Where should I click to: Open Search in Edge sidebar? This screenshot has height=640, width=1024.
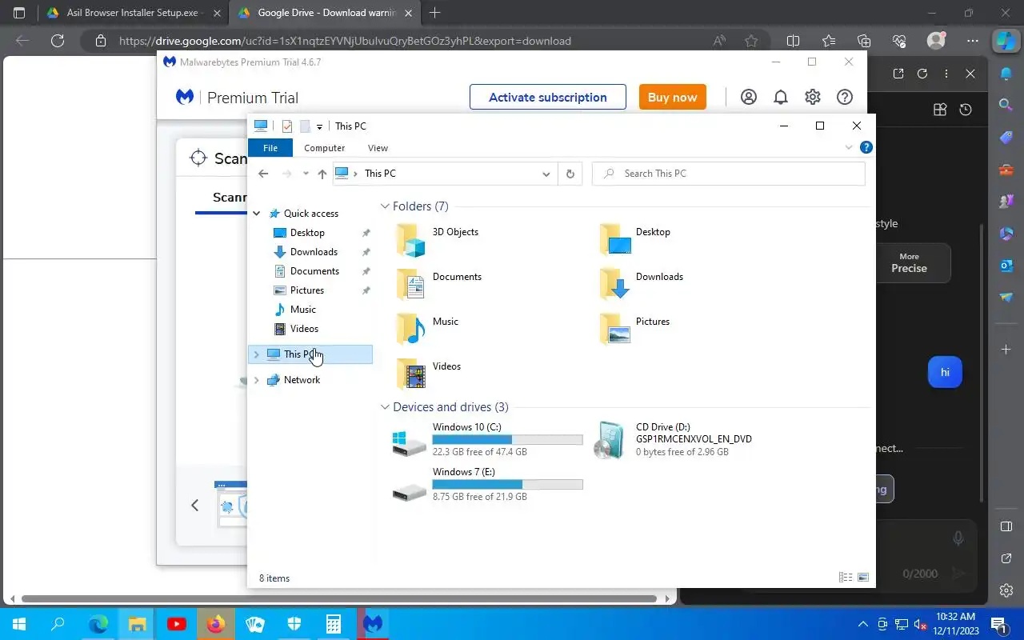[1006, 105]
